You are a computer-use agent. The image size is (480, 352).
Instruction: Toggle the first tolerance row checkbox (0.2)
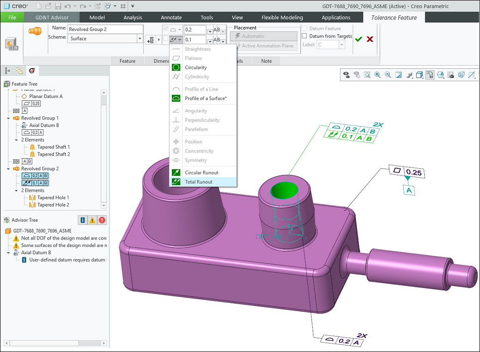pyautogui.click(x=166, y=29)
